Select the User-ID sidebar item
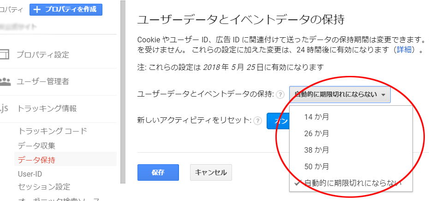The image size is (429, 201). pos(30,174)
